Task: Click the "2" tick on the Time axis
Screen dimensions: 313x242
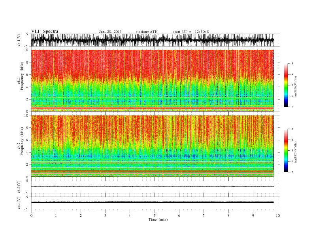Action: (81, 216)
